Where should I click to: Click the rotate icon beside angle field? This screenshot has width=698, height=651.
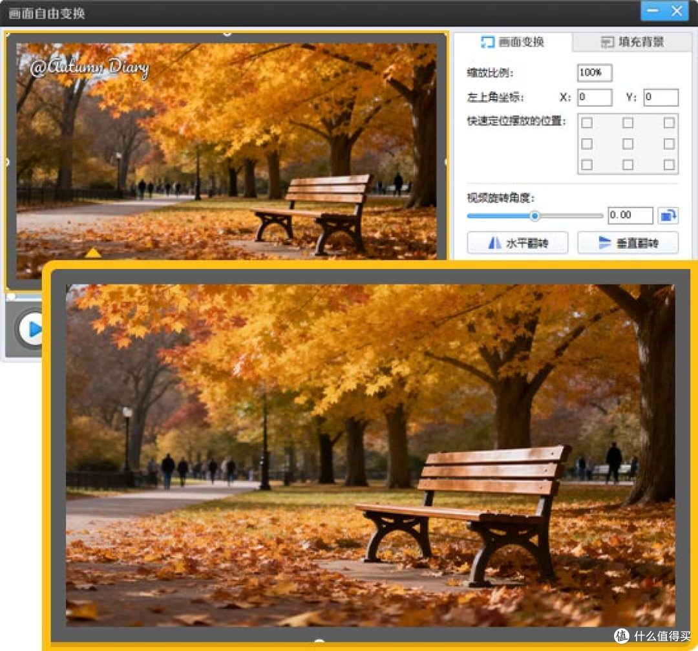coord(668,215)
